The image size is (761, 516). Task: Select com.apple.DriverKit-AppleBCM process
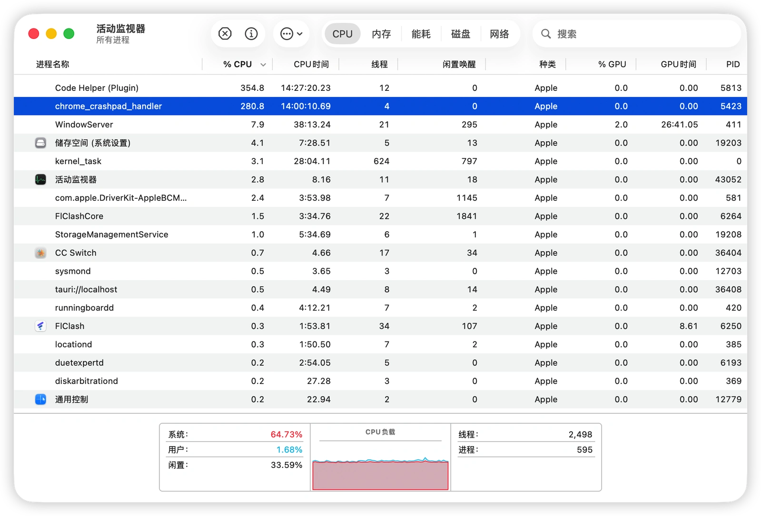380,197
